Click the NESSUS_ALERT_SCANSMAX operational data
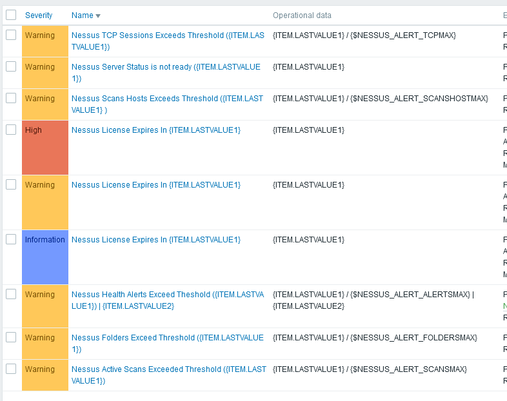Screen dimensions: 507x401 [x=370, y=369]
